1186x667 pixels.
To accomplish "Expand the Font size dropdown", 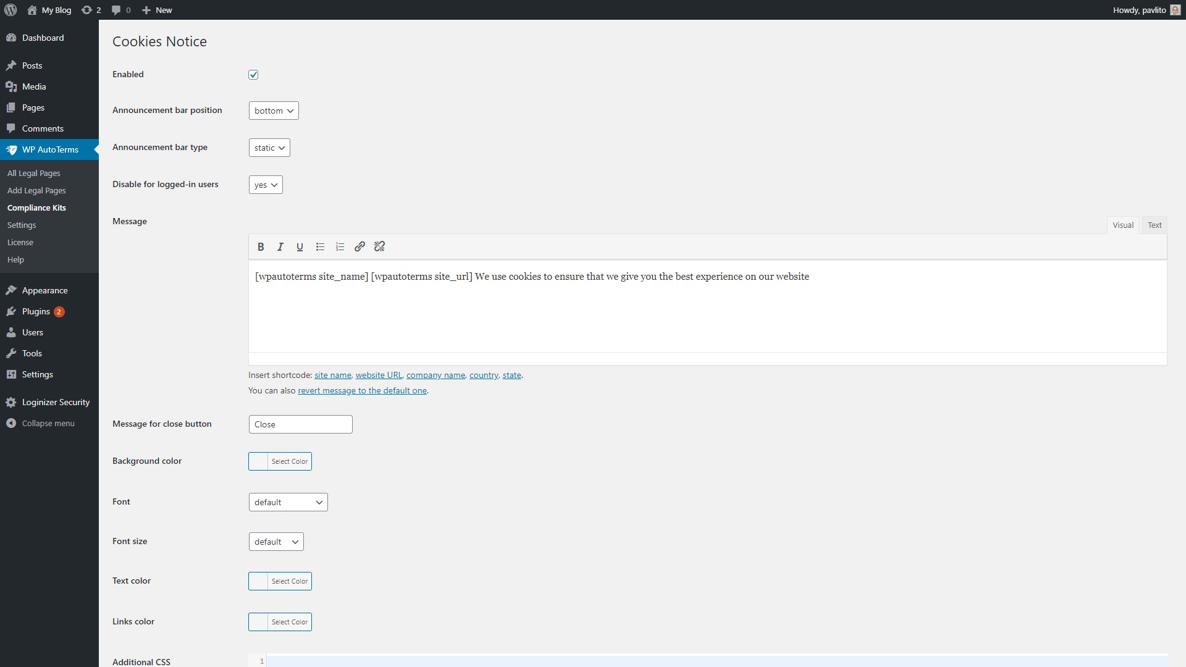I will pos(275,542).
